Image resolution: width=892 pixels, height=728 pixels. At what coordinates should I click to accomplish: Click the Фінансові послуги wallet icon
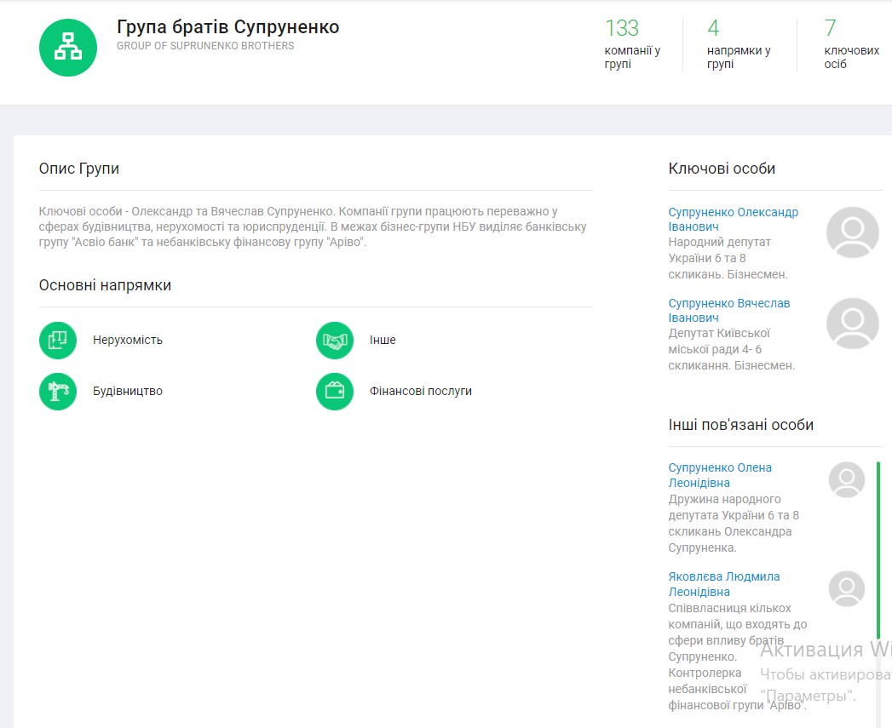tap(335, 392)
